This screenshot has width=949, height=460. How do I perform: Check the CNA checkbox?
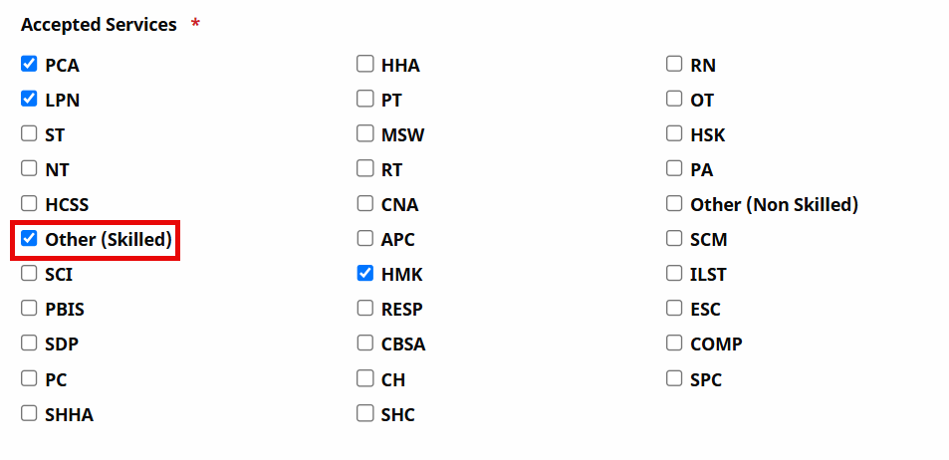point(365,204)
